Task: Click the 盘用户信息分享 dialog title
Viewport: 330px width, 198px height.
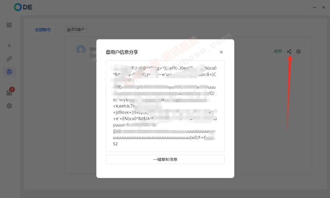Action: pyautogui.click(x=122, y=52)
